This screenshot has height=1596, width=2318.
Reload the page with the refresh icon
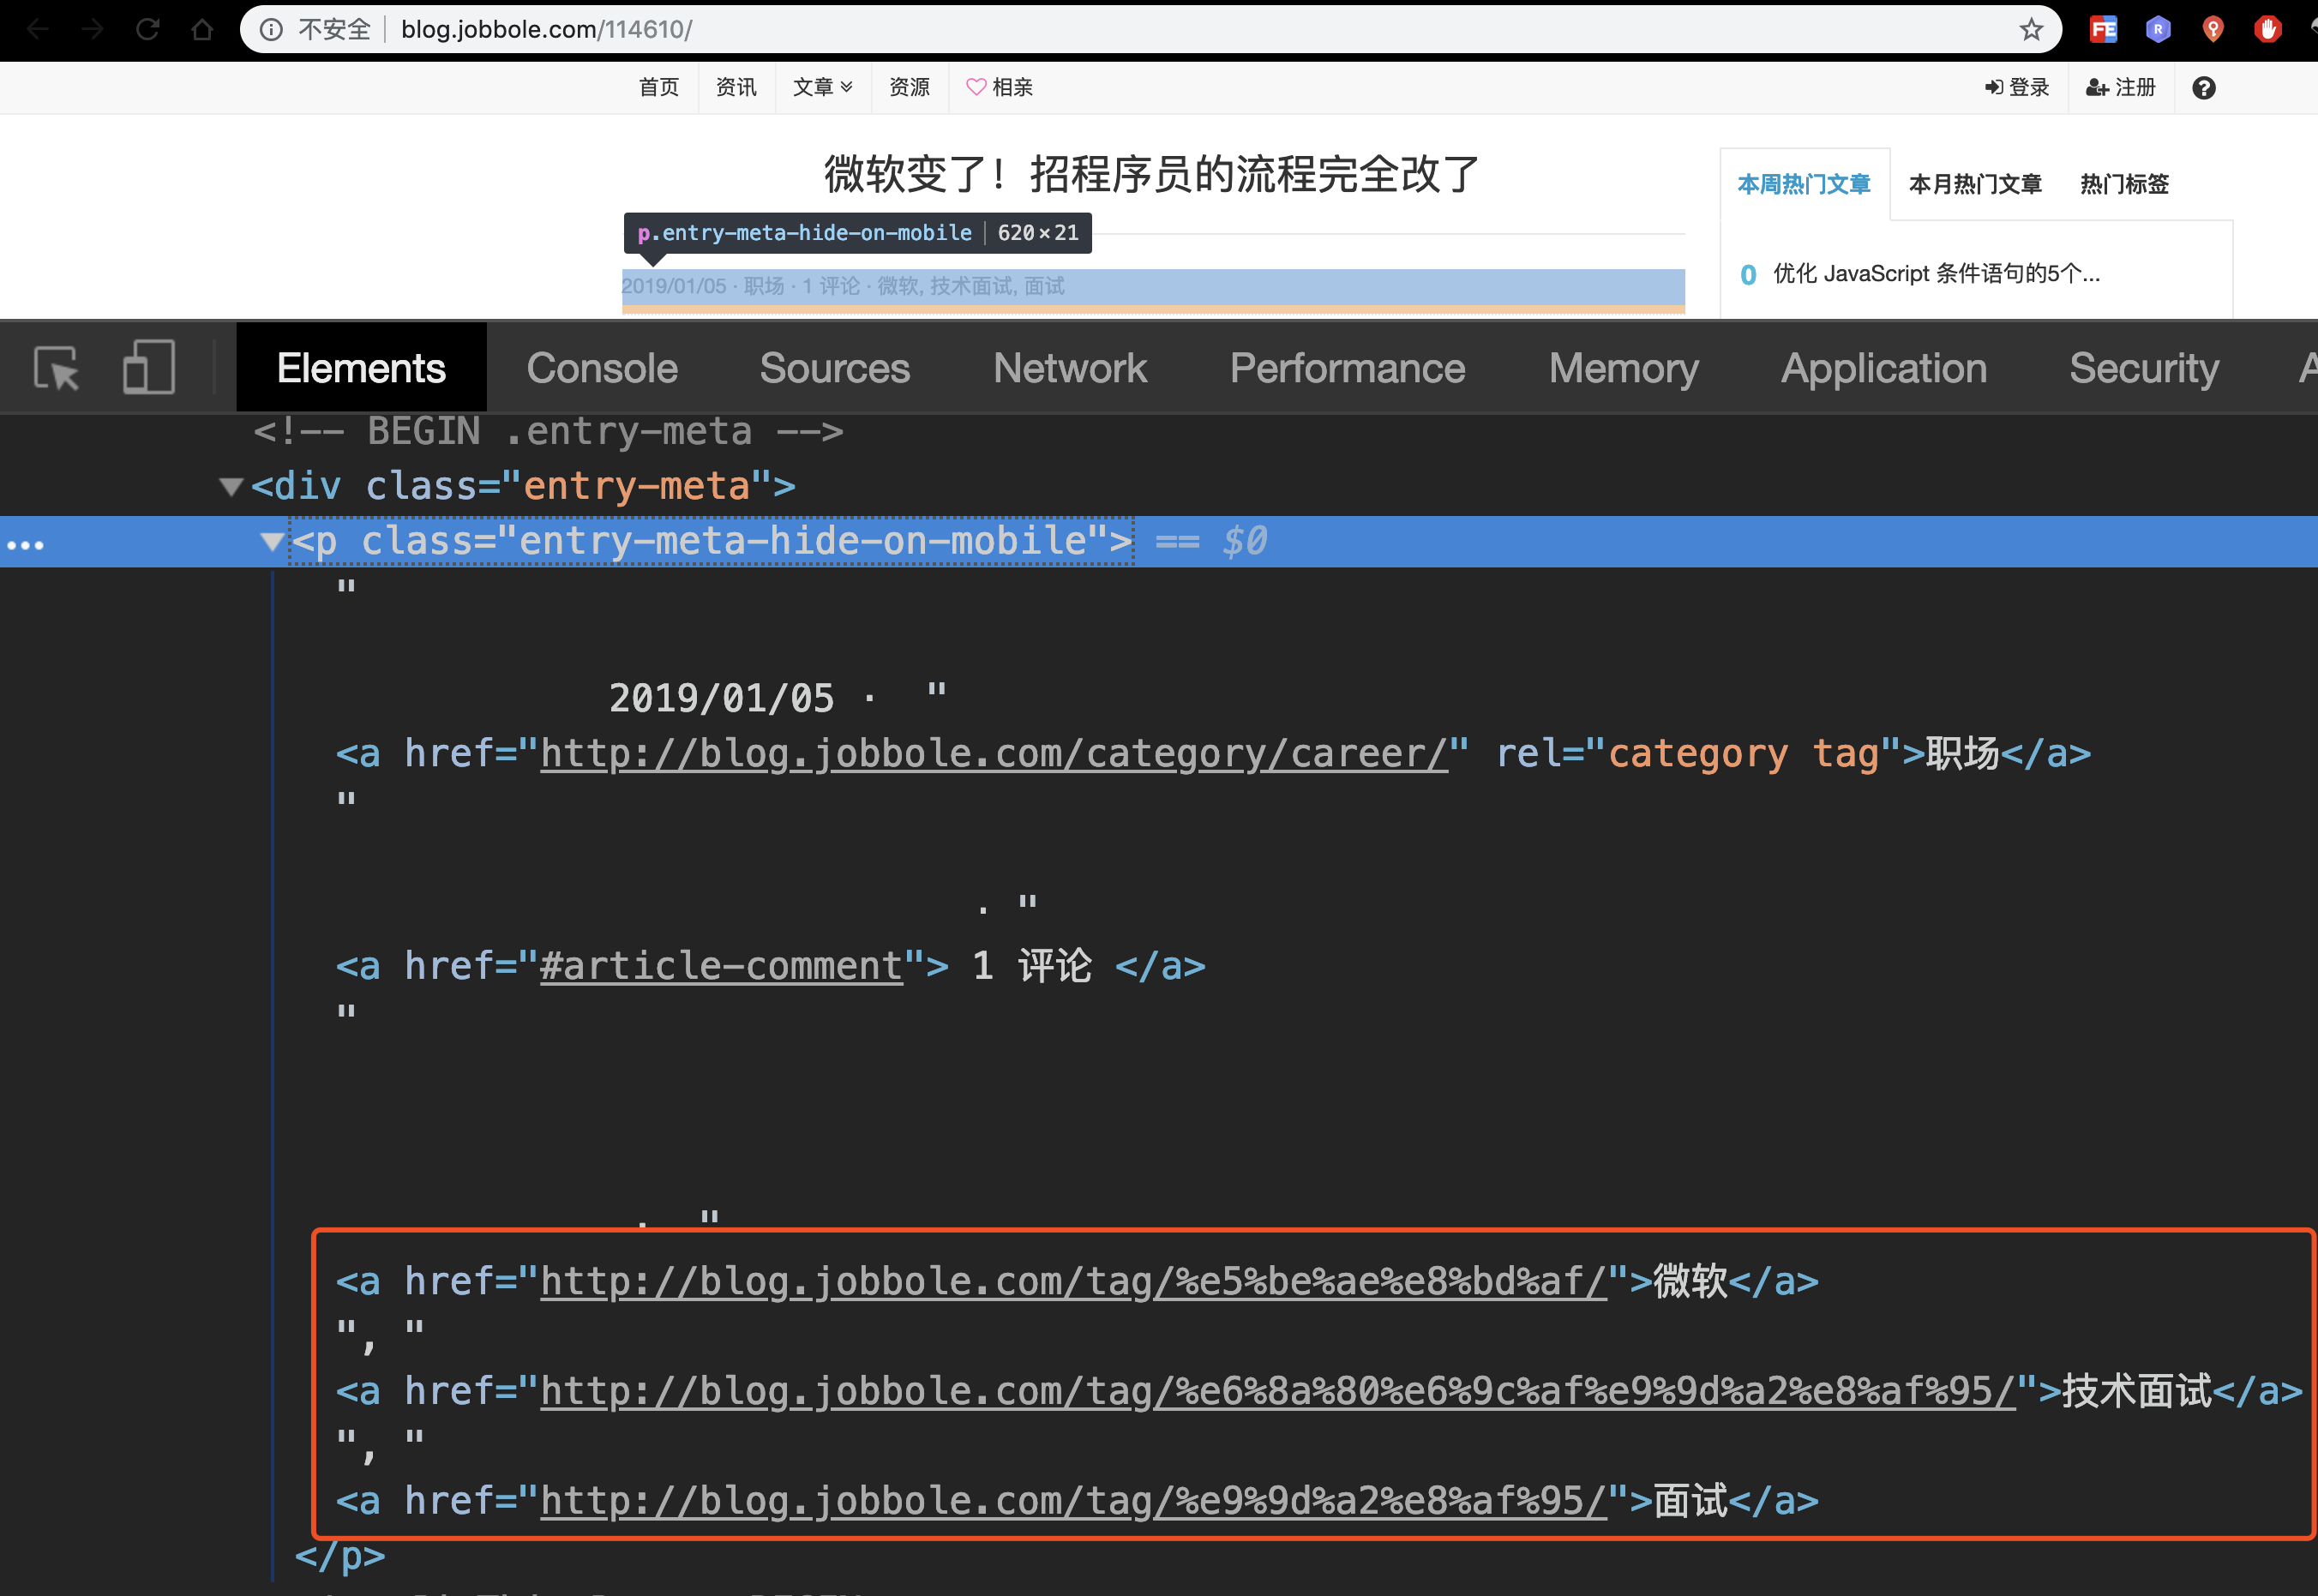pos(148,29)
